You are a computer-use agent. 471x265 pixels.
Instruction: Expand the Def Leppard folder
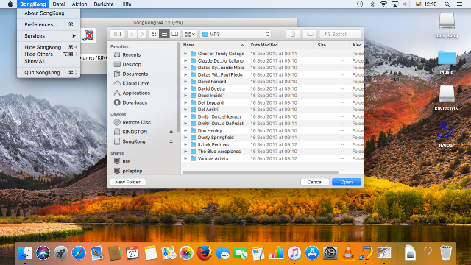pyautogui.click(x=185, y=103)
